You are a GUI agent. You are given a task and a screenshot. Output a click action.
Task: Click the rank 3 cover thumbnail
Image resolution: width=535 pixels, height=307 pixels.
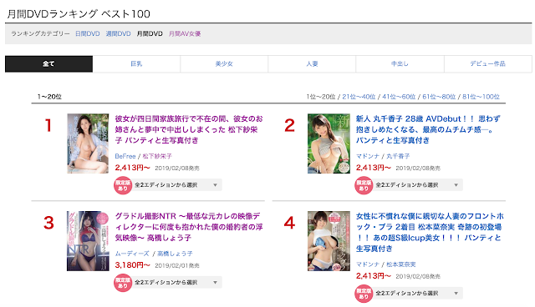[x=88, y=241]
